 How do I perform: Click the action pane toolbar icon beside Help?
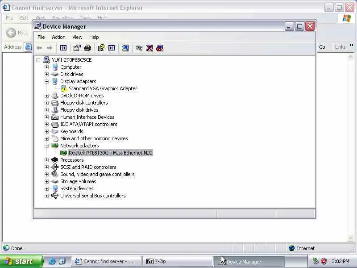tap(112, 48)
